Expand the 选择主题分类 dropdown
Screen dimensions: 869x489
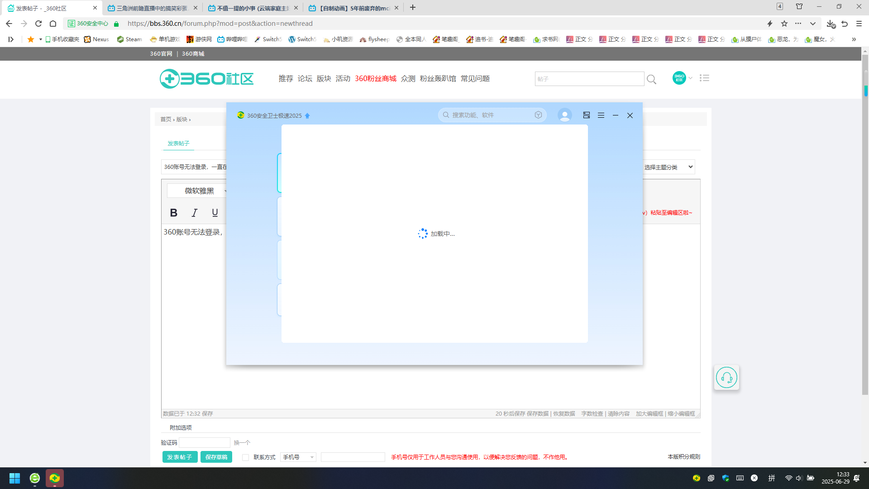pyautogui.click(x=668, y=167)
